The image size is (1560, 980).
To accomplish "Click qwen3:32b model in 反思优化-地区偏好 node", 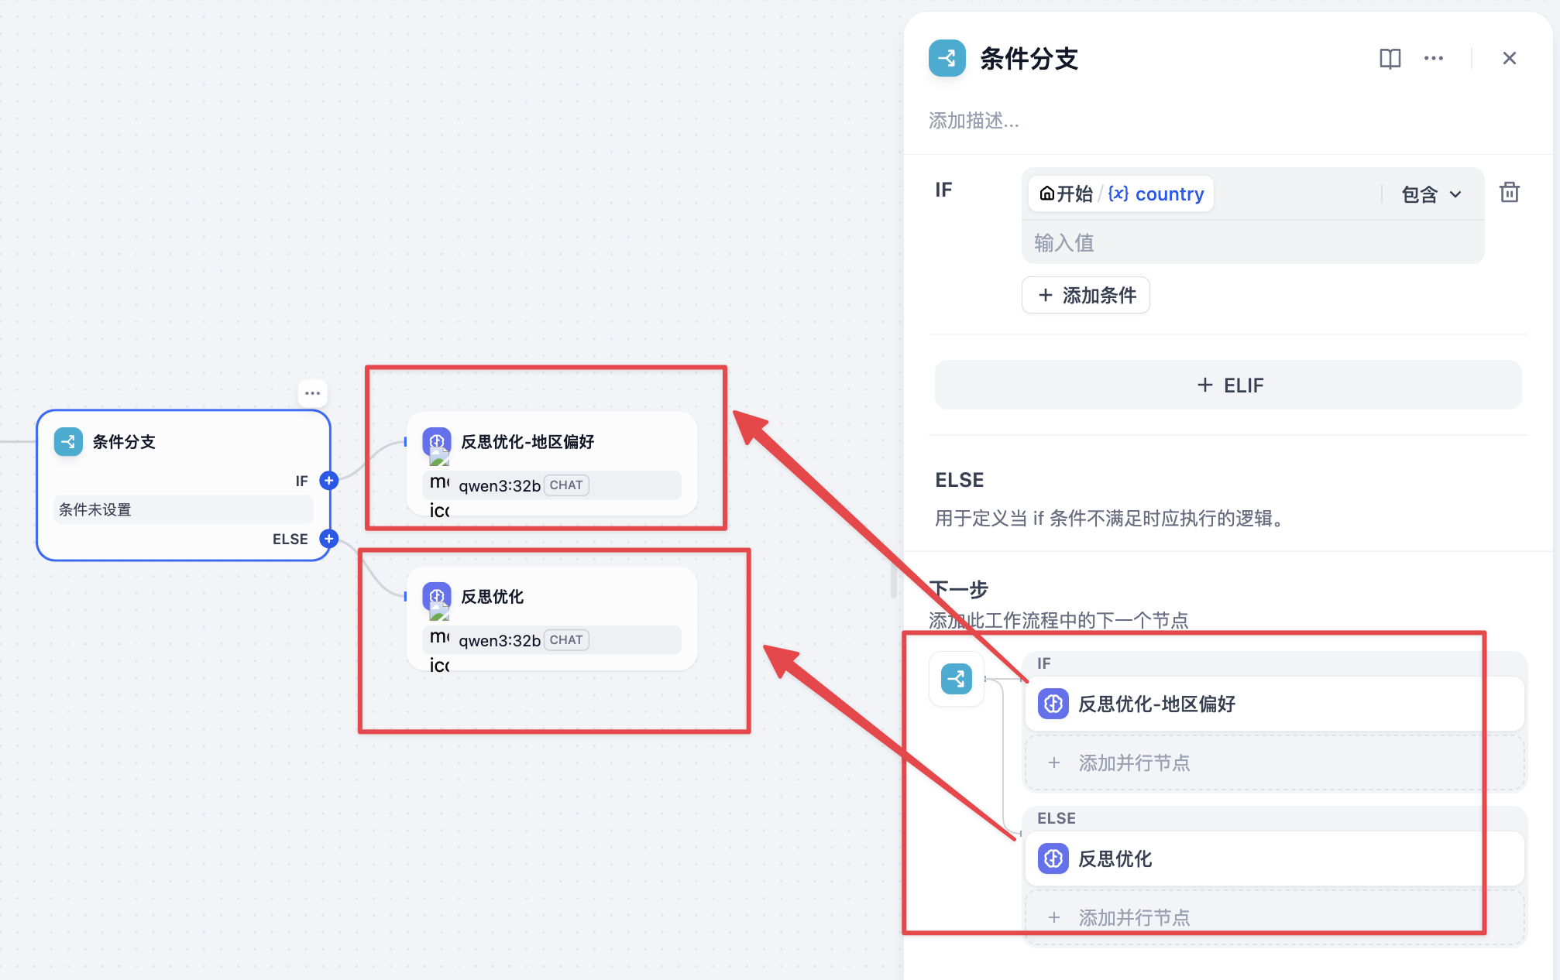I will (x=500, y=486).
